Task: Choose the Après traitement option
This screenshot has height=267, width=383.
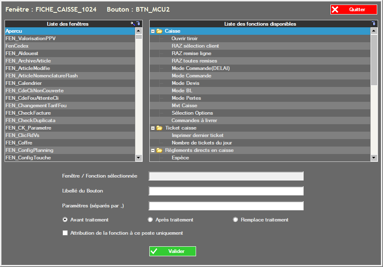Action: (x=150, y=220)
